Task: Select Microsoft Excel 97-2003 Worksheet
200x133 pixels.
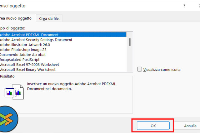Action: 30,65
